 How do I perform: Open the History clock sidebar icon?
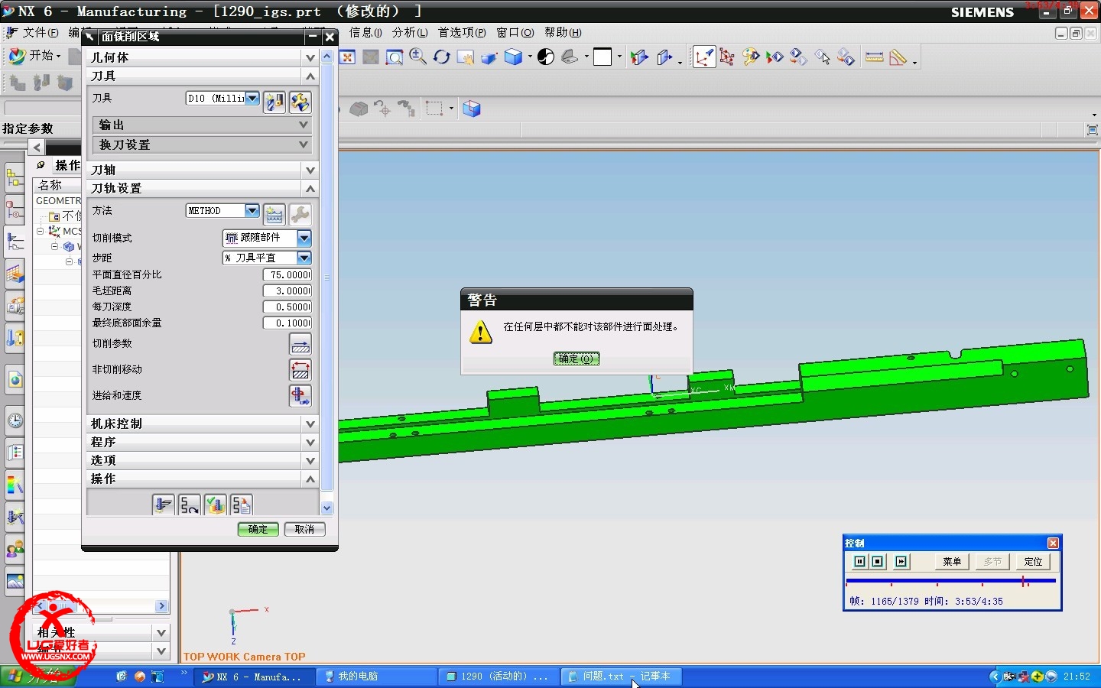pos(15,420)
